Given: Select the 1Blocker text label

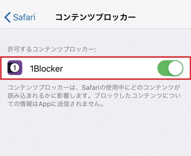Looking at the screenshot, I should 46,68.
